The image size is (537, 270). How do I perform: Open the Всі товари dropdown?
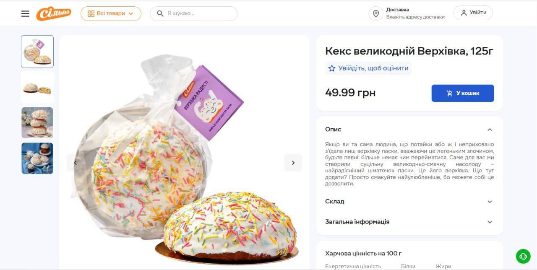(x=111, y=13)
